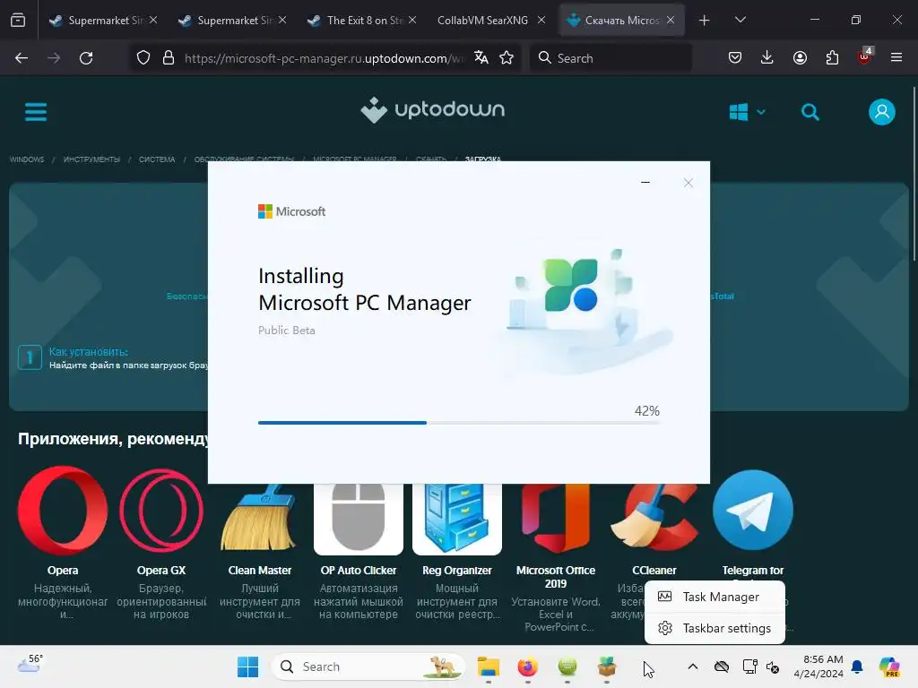Click the taskbar Search box

coord(368,666)
